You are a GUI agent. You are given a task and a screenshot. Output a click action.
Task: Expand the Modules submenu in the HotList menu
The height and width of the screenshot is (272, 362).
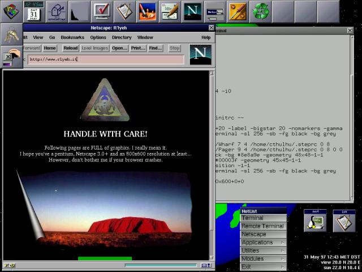pos(264,258)
